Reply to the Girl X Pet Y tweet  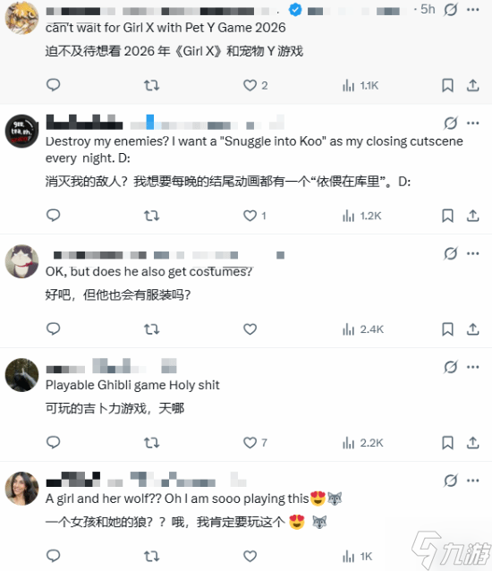53,85
